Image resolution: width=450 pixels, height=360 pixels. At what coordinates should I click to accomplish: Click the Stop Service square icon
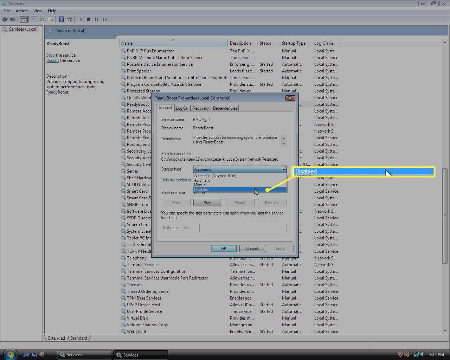coord(89,19)
